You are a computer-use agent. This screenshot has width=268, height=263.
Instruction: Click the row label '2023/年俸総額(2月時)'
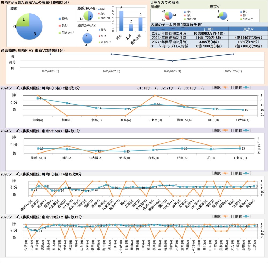(170, 33)
